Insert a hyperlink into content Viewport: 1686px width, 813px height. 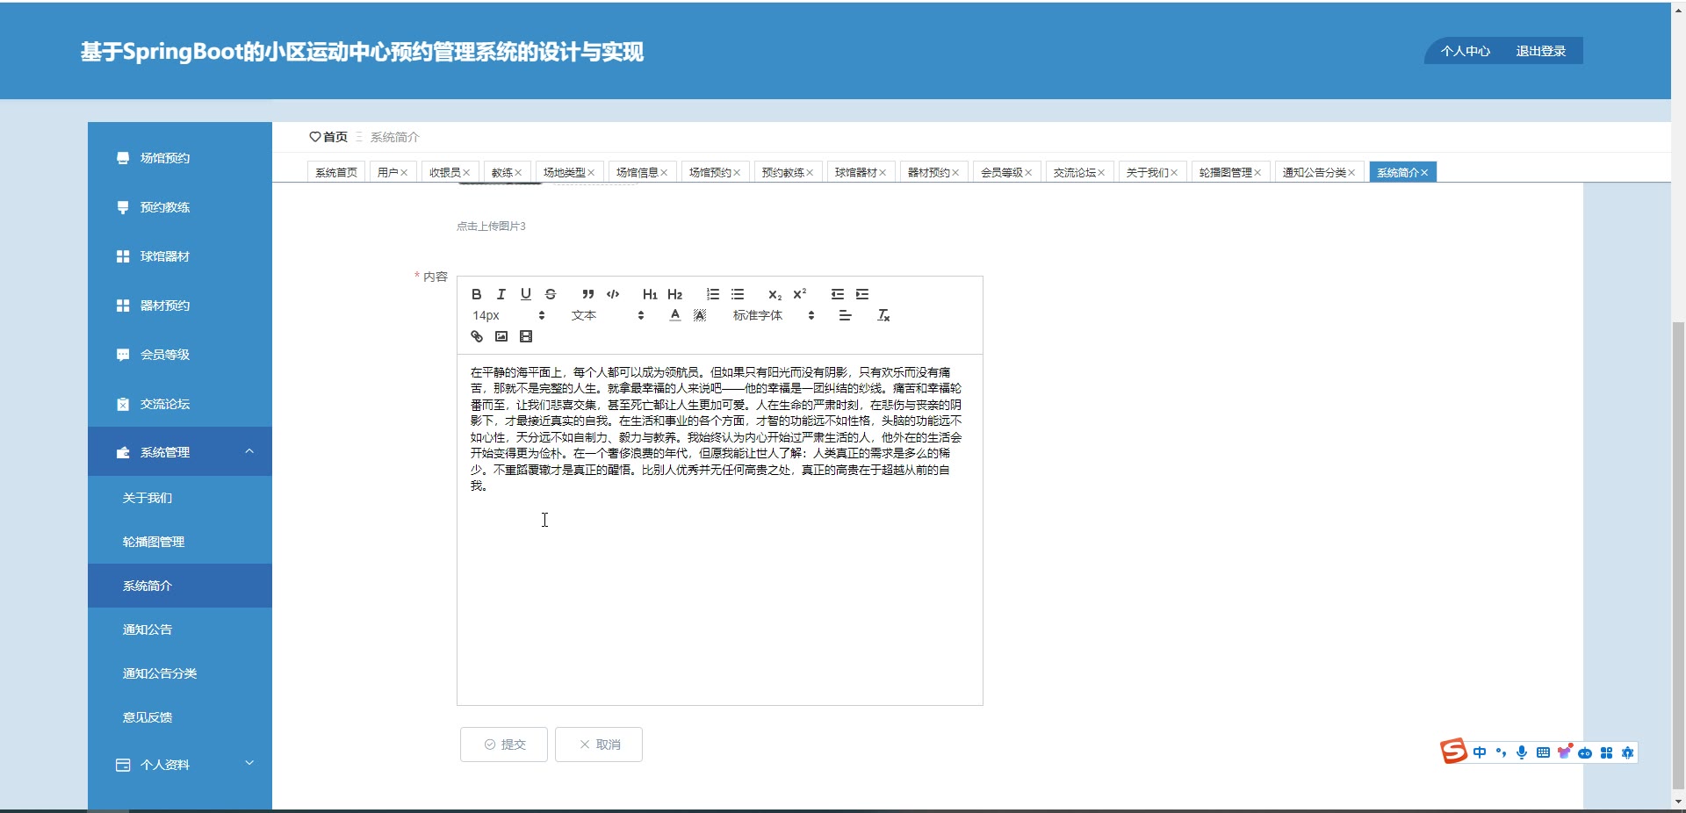point(477,336)
